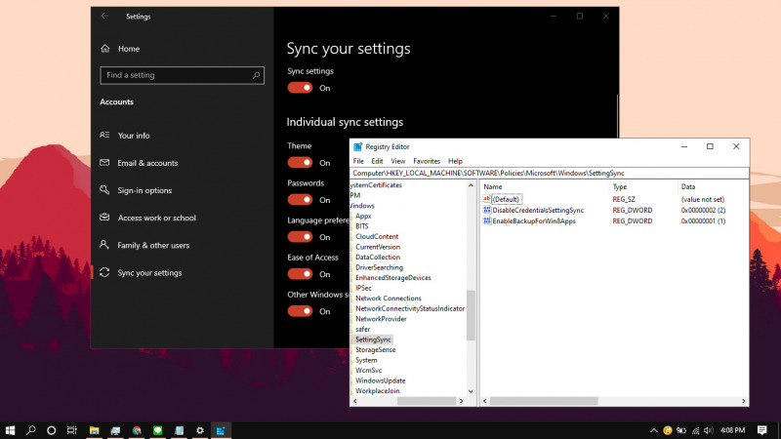Open the green LINE app on taskbar

pos(158,430)
